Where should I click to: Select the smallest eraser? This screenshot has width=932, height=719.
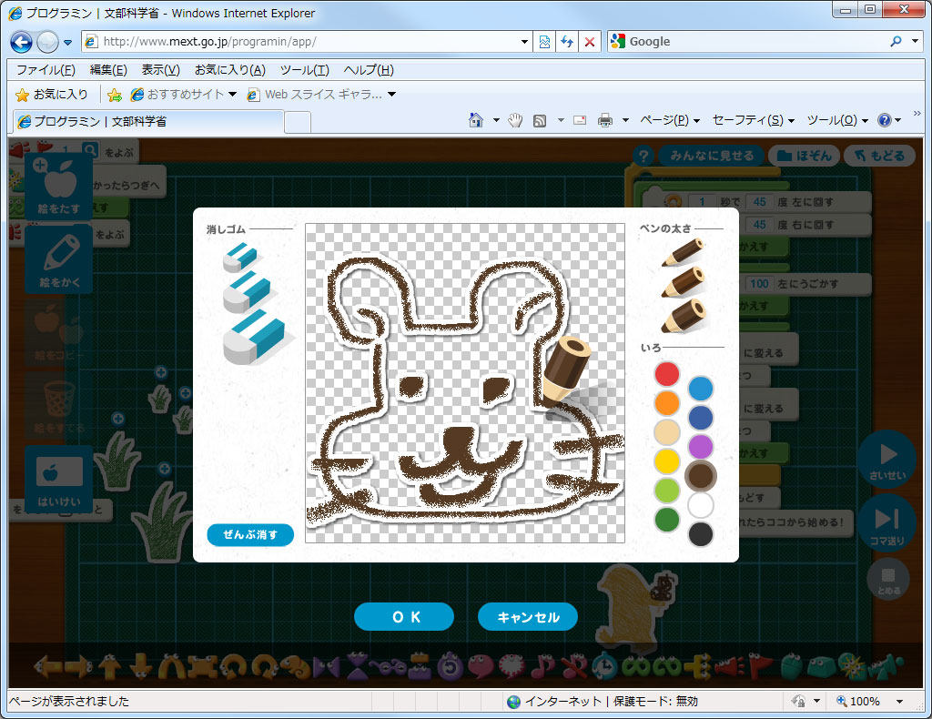pyautogui.click(x=239, y=257)
